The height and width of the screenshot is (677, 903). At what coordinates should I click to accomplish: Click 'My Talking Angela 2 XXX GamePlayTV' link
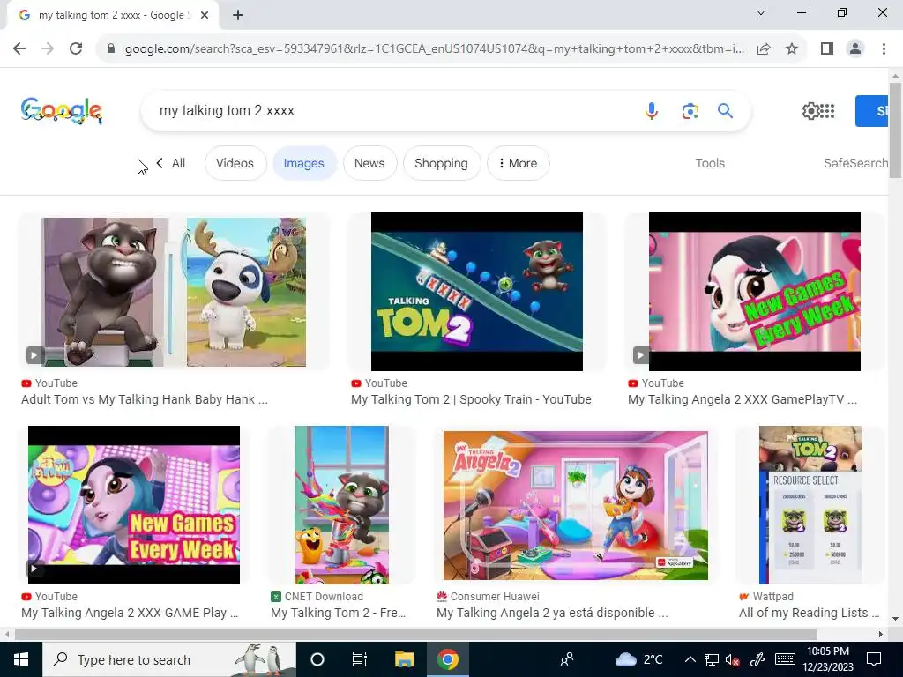[743, 399]
